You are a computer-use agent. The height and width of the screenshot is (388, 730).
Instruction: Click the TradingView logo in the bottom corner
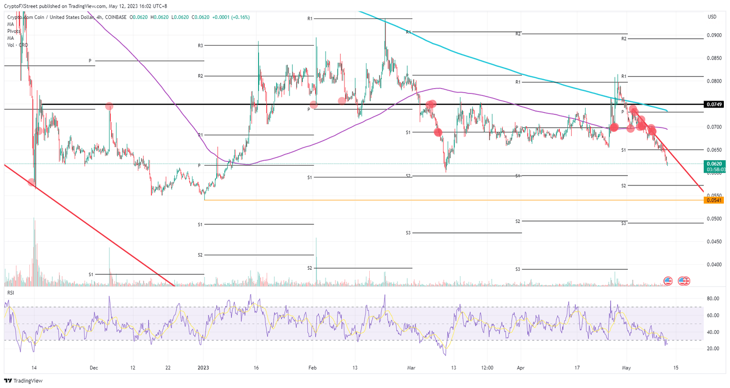tap(22, 380)
